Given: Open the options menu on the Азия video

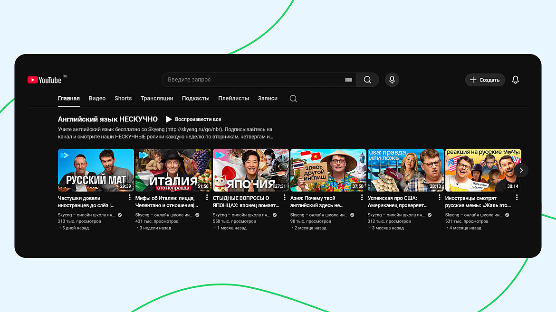Looking at the screenshot, I should (362, 197).
